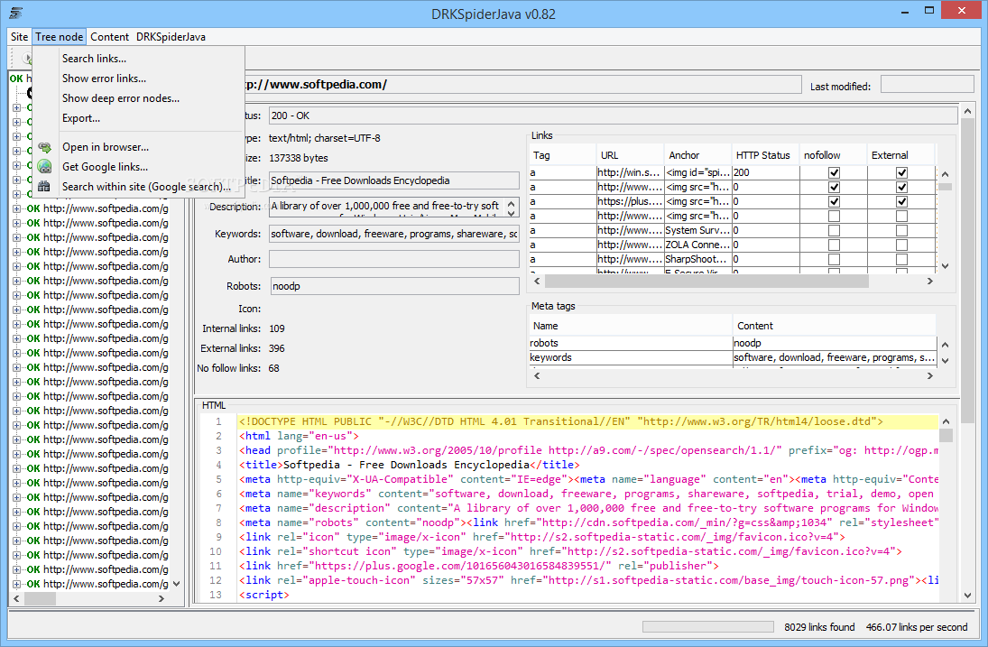Click the <script> line 13 in HTML view
Viewport: 988px width, 647px height.
click(x=263, y=595)
